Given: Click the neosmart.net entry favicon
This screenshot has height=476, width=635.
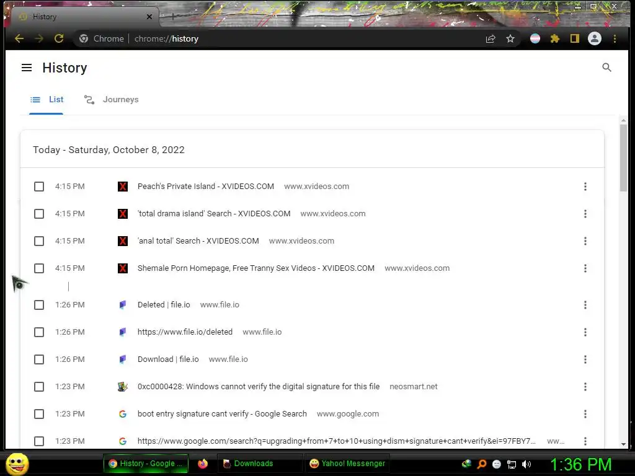Looking at the screenshot, I should 123,387.
